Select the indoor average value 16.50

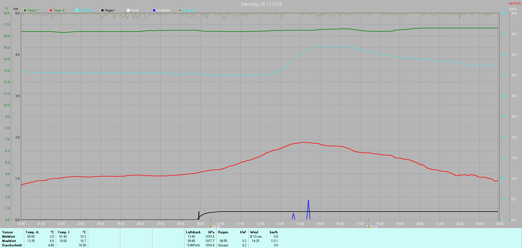(x=82, y=245)
